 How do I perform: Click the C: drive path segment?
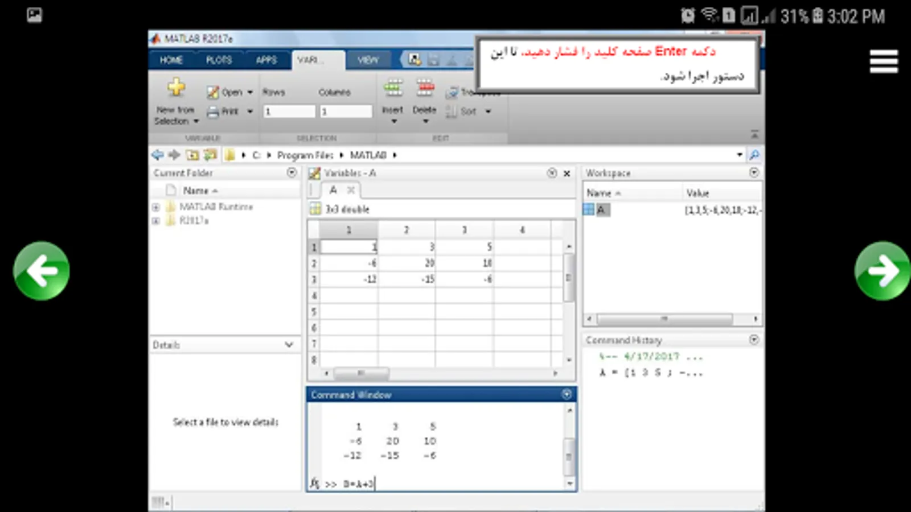point(256,155)
